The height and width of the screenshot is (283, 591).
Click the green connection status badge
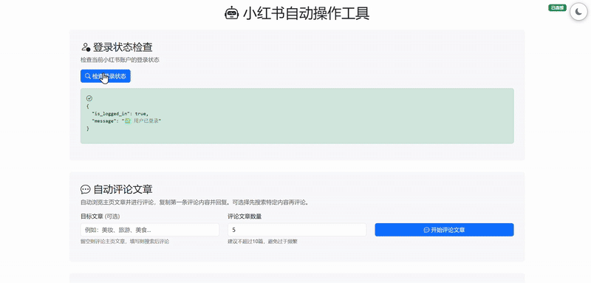558,8
